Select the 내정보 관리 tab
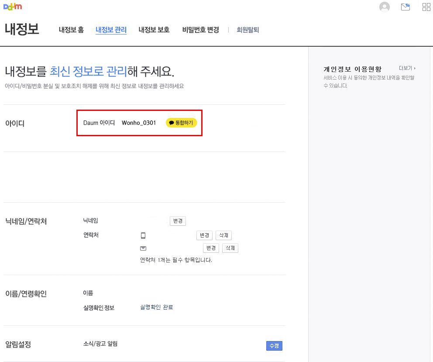433x362 pixels. [111, 30]
